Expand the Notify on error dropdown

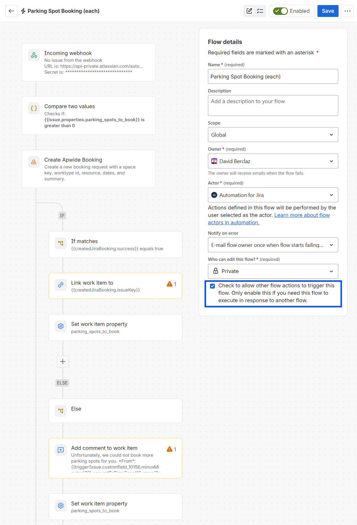[273, 245]
